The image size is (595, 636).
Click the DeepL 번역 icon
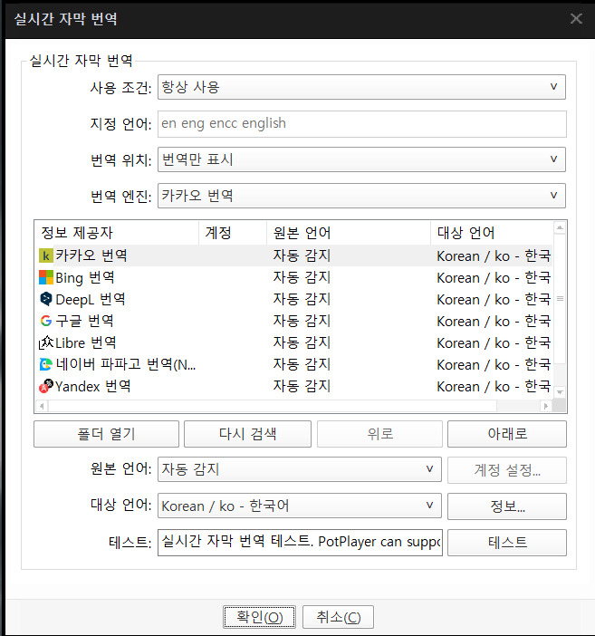click(46, 299)
